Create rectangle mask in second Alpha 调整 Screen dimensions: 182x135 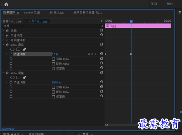(x=19, y=77)
